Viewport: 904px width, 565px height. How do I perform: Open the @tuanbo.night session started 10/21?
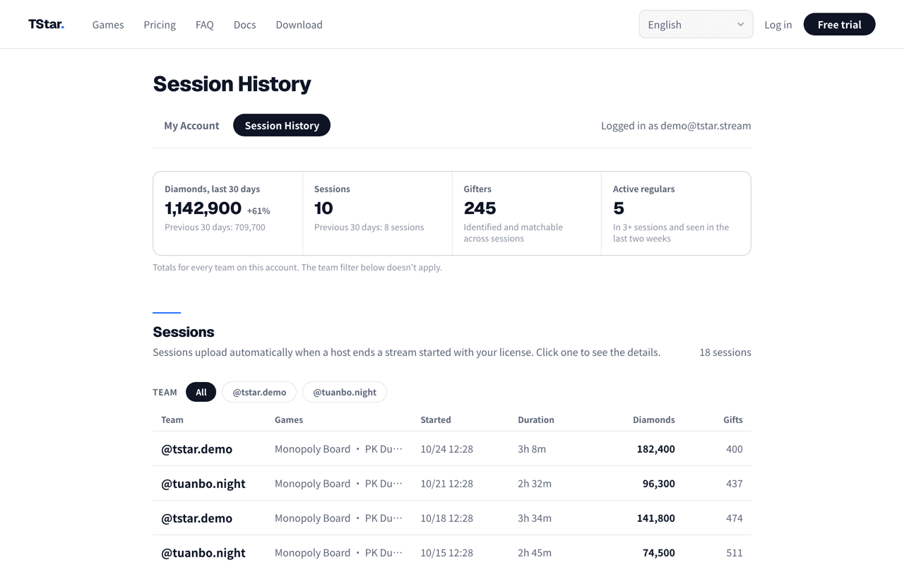[x=452, y=483]
